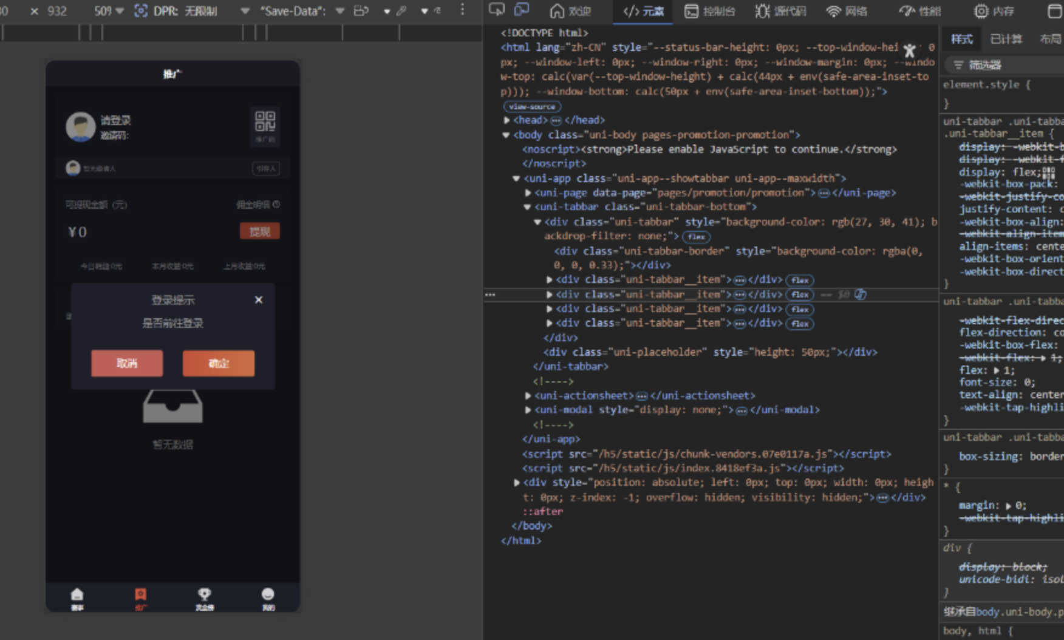Click the flex badge on div uni-tabbar
Viewport: 1064px width, 640px height.
point(697,237)
